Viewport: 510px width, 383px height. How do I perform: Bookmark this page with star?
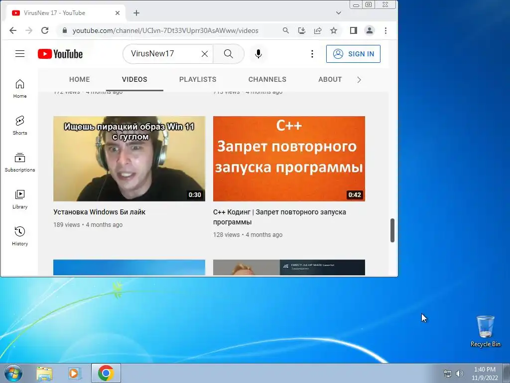pyautogui.click(x=334, y=30)
